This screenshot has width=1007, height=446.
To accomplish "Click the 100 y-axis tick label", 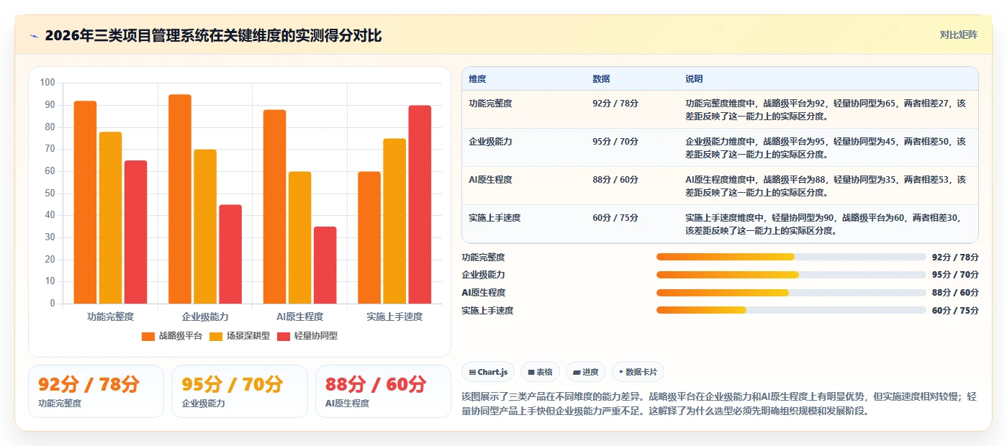I will click(48, 83).
